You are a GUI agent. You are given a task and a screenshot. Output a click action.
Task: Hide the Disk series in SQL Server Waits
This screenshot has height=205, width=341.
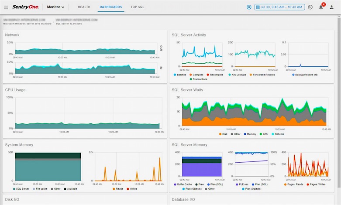(x=224, y=134)
